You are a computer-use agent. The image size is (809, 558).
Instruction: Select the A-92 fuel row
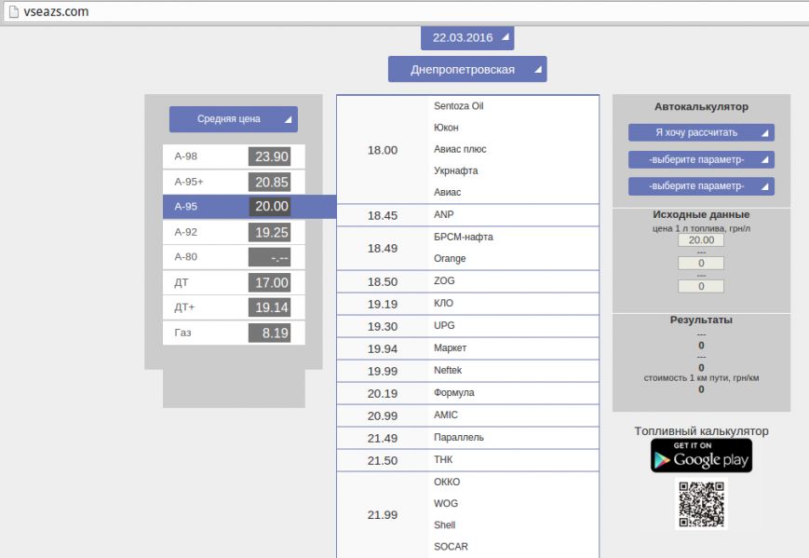pyautogui.click(x=234, y=232)
